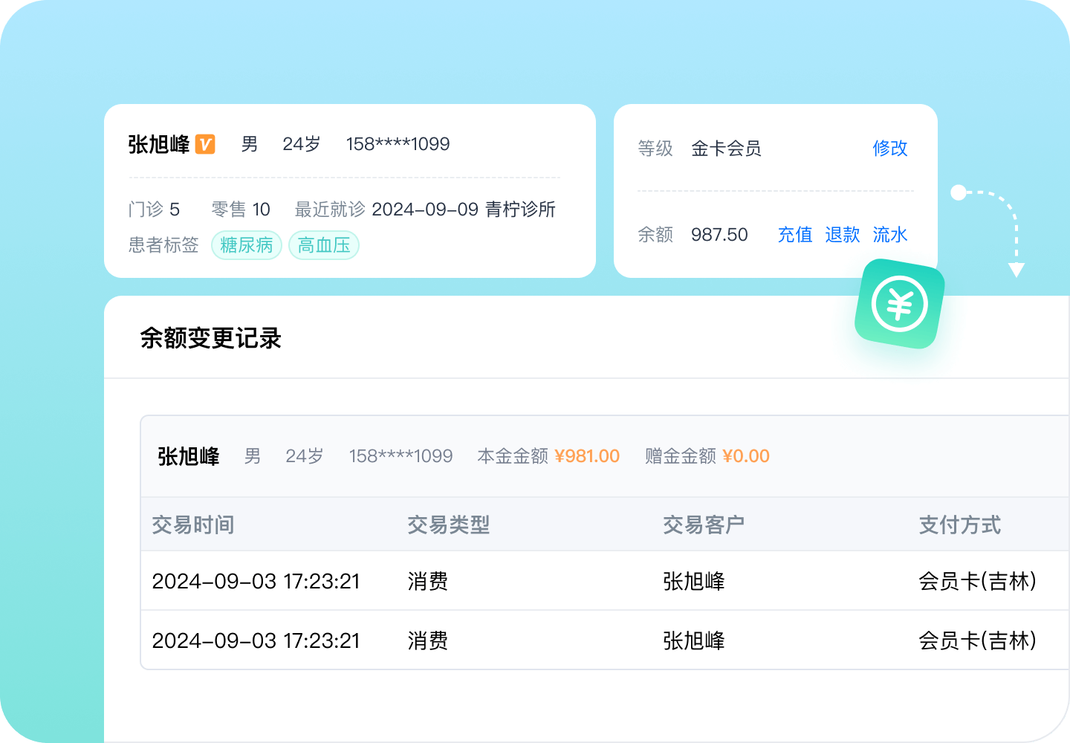This screenshot has width=1070, height=743.
Task: Click the 门诊 5 visit count
Action: (x=154, y=210)
